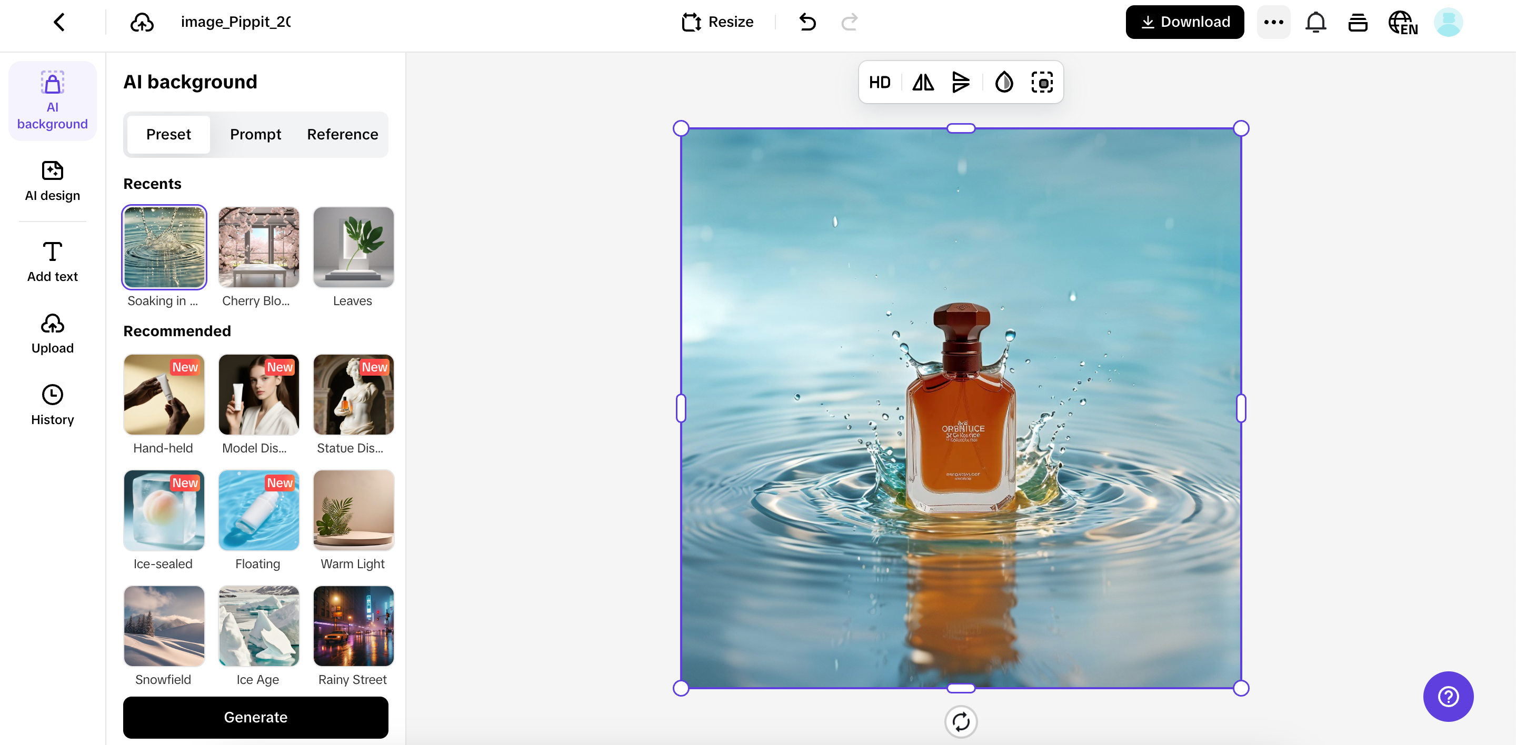Open the Upload panel

[52, 333]
